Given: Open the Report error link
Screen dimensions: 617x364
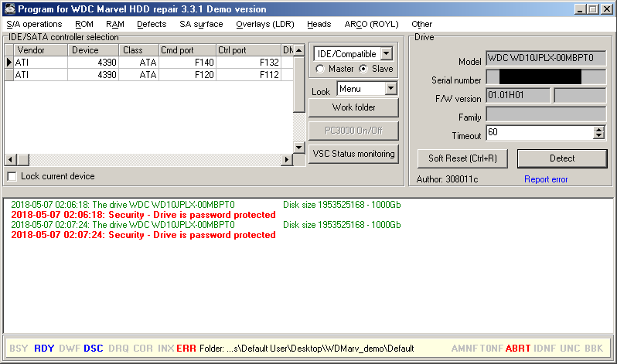Looking at the screenshot, I should (x=546, y=179).
